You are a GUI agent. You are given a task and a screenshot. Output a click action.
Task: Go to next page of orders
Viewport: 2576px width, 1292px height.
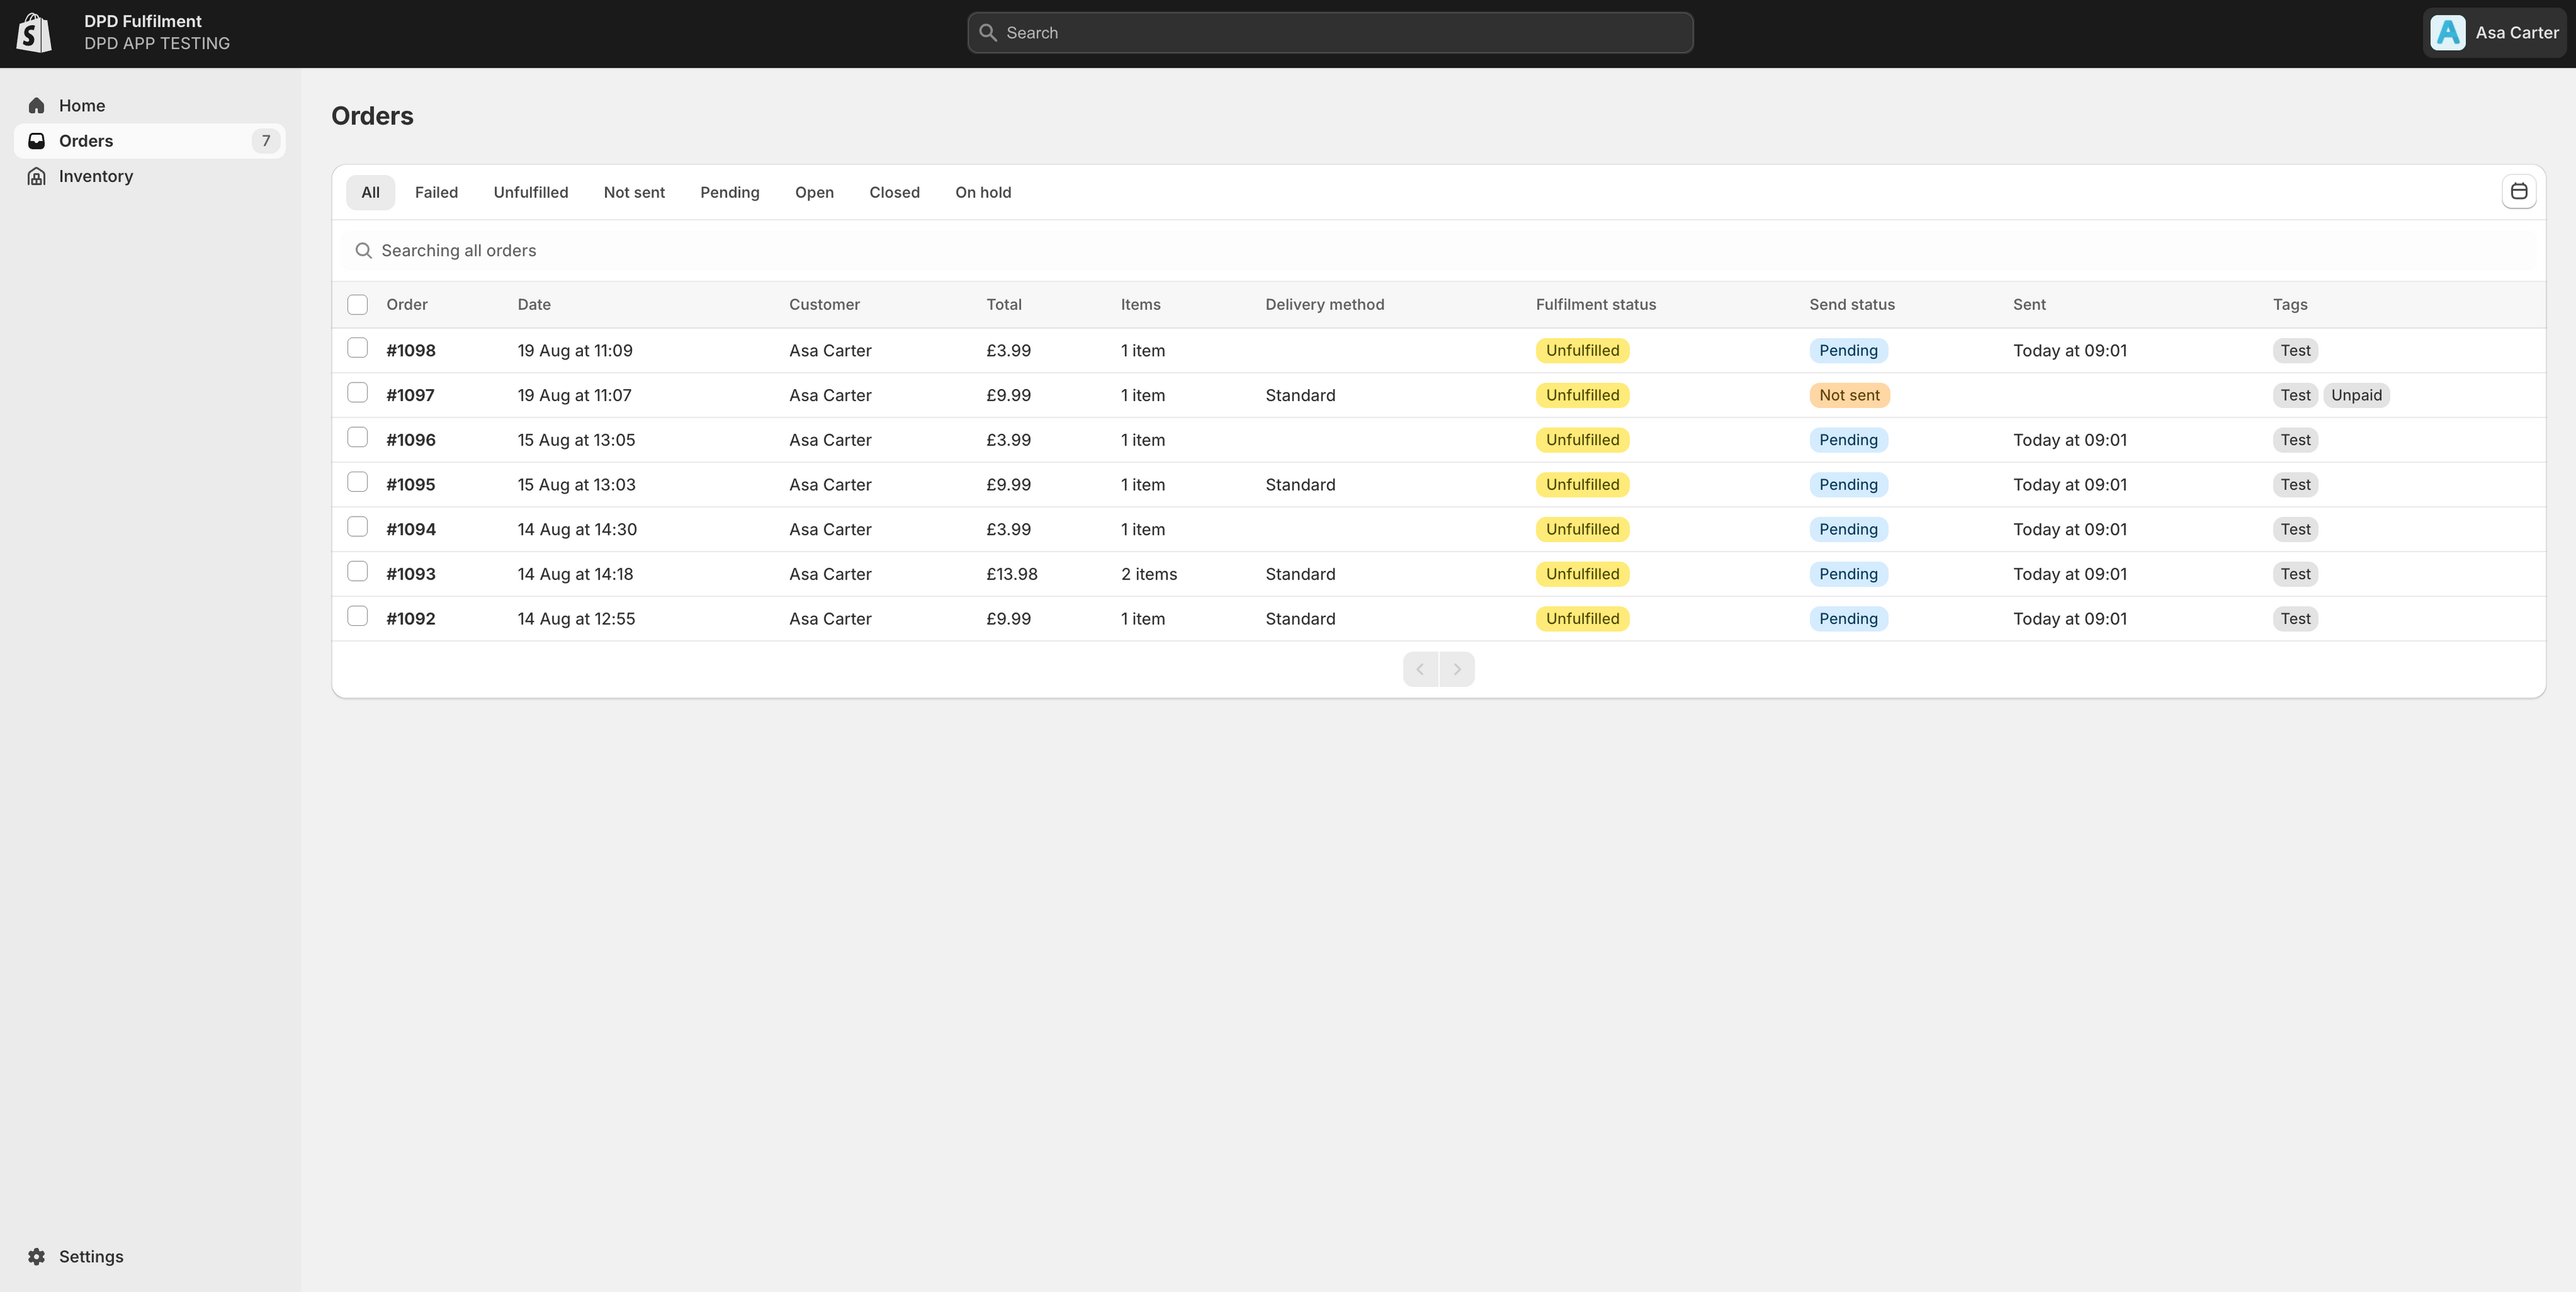[1457, 669]
